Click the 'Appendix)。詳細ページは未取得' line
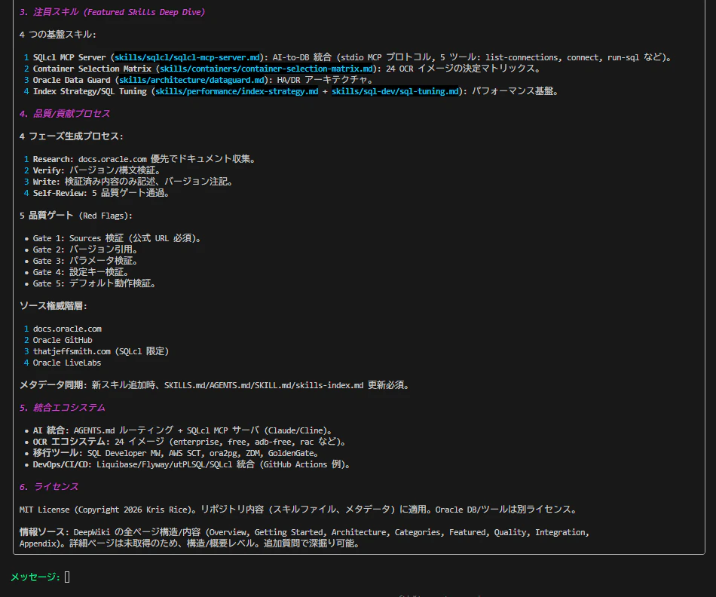 point(191,543)
